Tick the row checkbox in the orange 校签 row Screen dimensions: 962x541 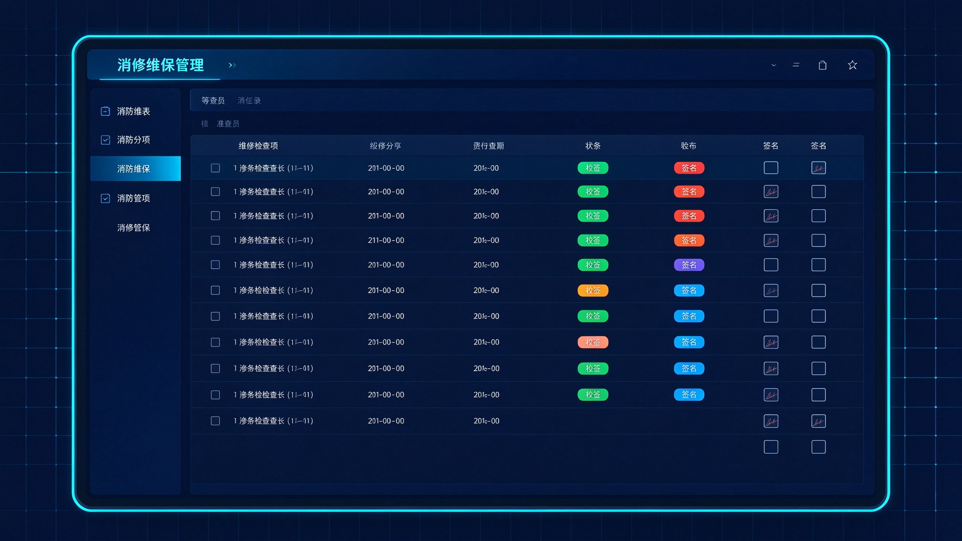tap(215, 290)
